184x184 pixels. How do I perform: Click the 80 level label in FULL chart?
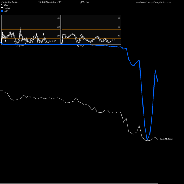pos(119,18)
